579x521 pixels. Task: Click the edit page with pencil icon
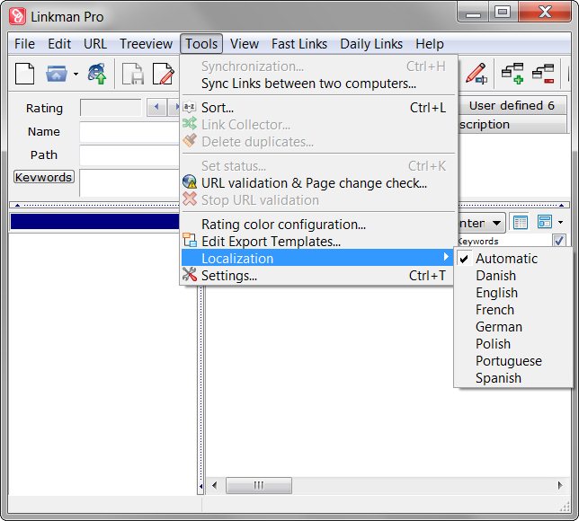pos(163,73)
